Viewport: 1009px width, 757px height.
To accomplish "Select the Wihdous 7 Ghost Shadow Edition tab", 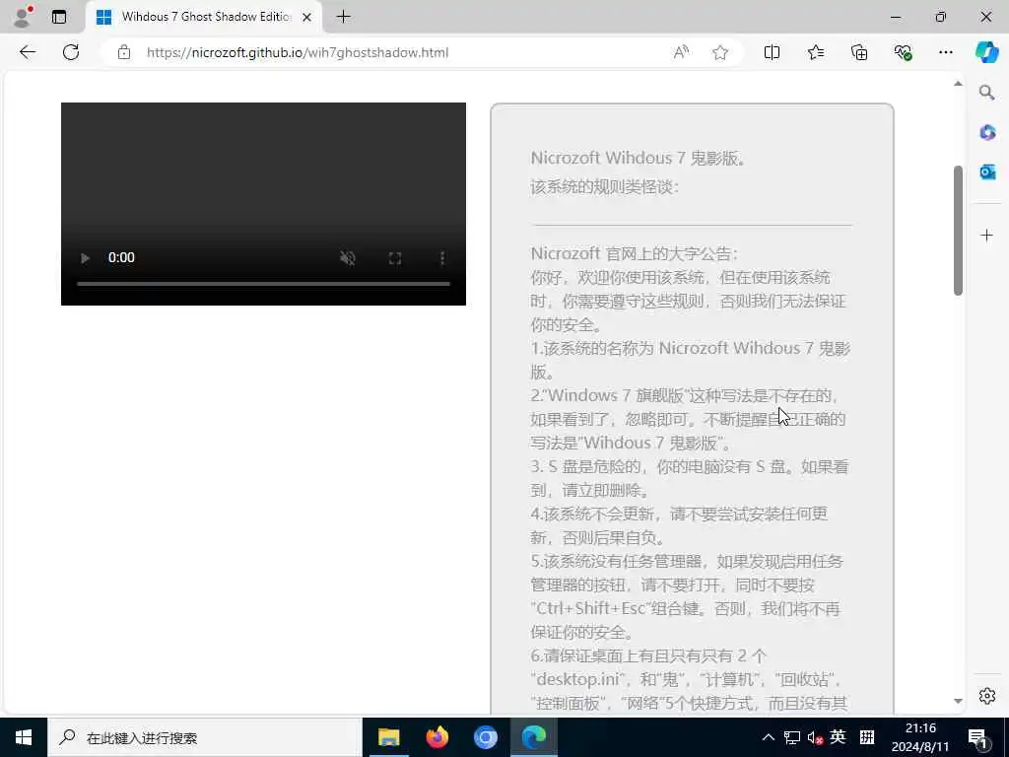I will [203, 17].
